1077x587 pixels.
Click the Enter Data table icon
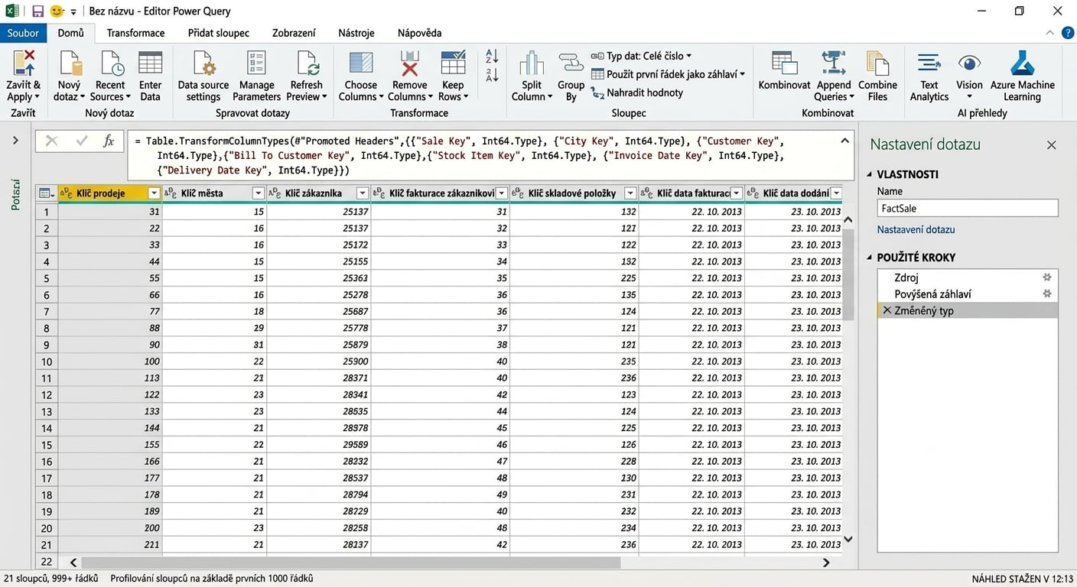pos(150,64)
